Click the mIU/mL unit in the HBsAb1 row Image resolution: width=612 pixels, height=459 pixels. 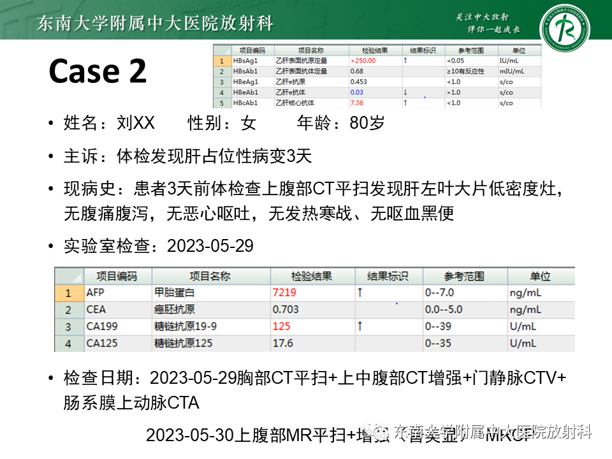(512, 71)
